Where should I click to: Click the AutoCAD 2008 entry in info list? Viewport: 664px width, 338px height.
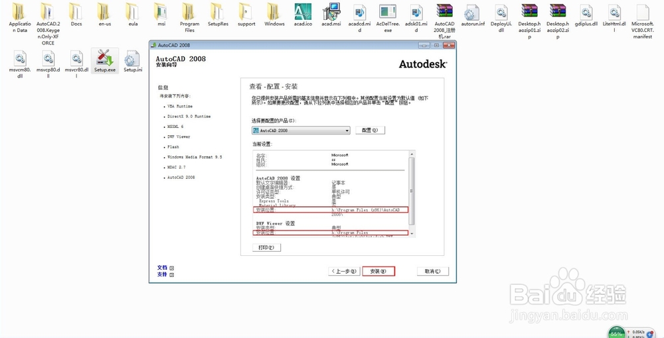coord(181,178)
